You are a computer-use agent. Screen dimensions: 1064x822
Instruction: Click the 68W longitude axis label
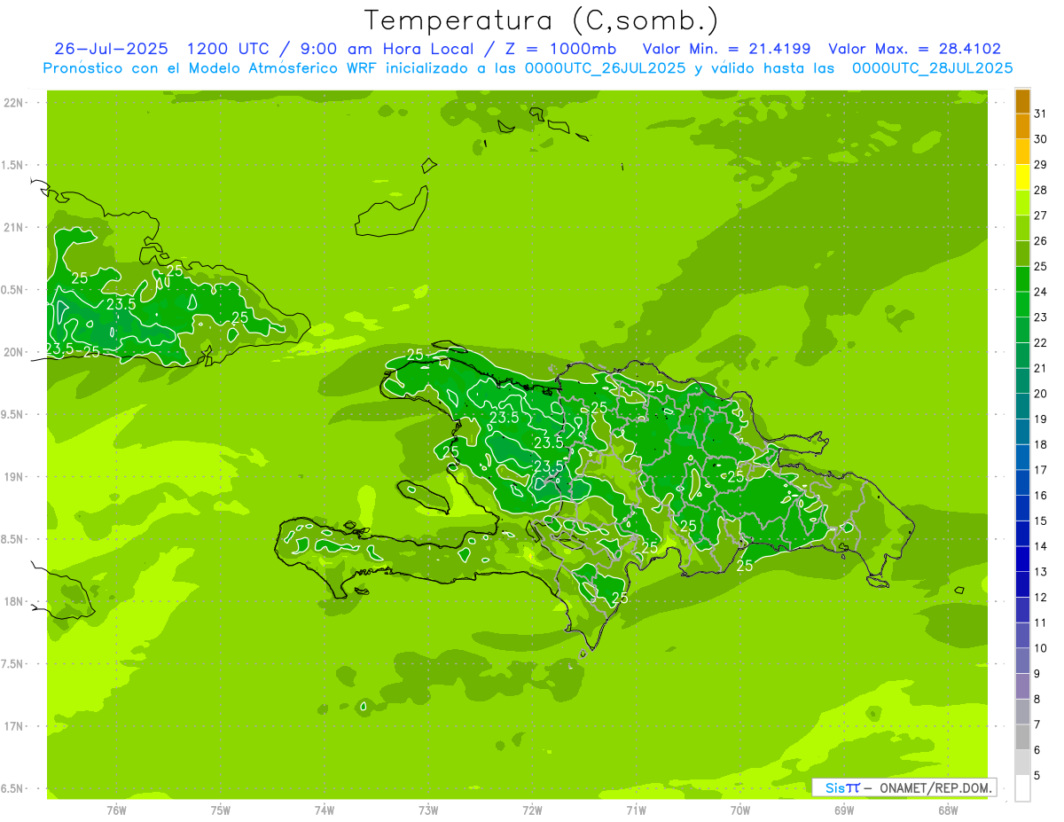947,810
